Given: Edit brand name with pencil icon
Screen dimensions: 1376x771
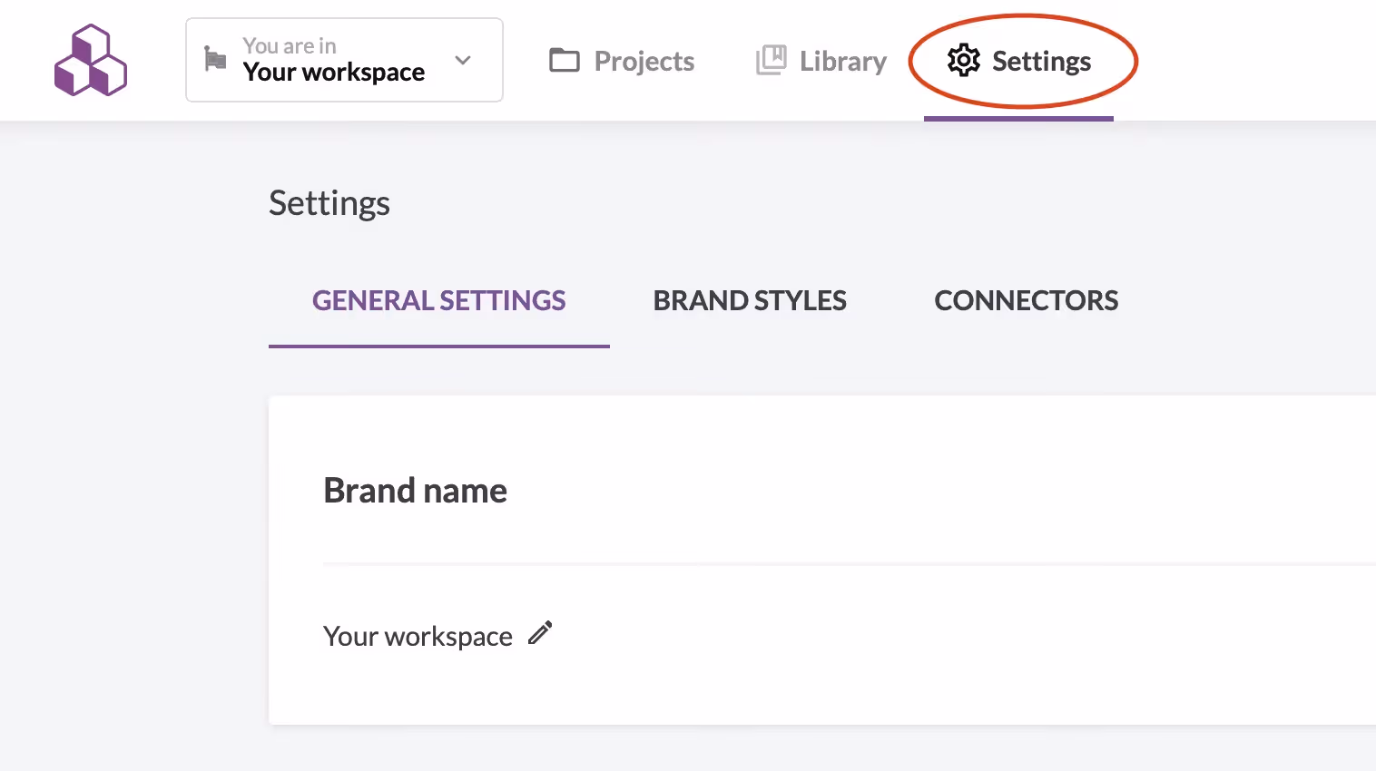Looking at the screenshot, I should tap(540, 633).
